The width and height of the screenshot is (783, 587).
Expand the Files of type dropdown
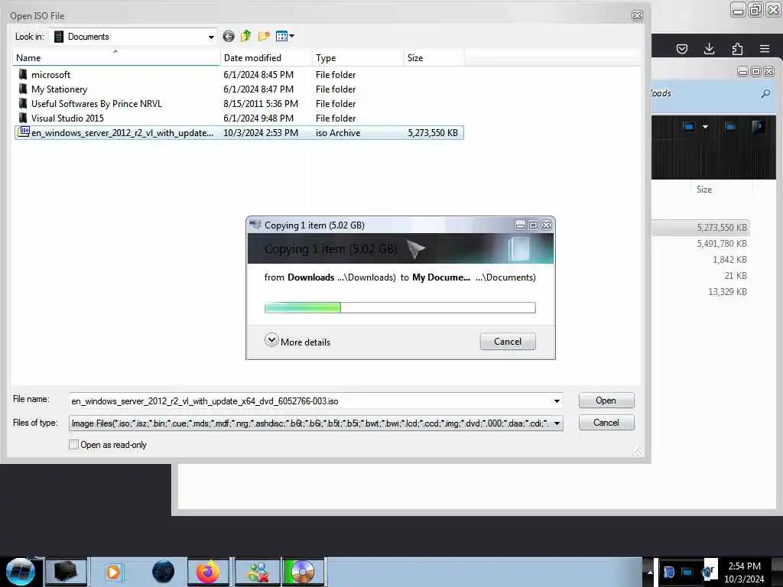pos(557,423)
